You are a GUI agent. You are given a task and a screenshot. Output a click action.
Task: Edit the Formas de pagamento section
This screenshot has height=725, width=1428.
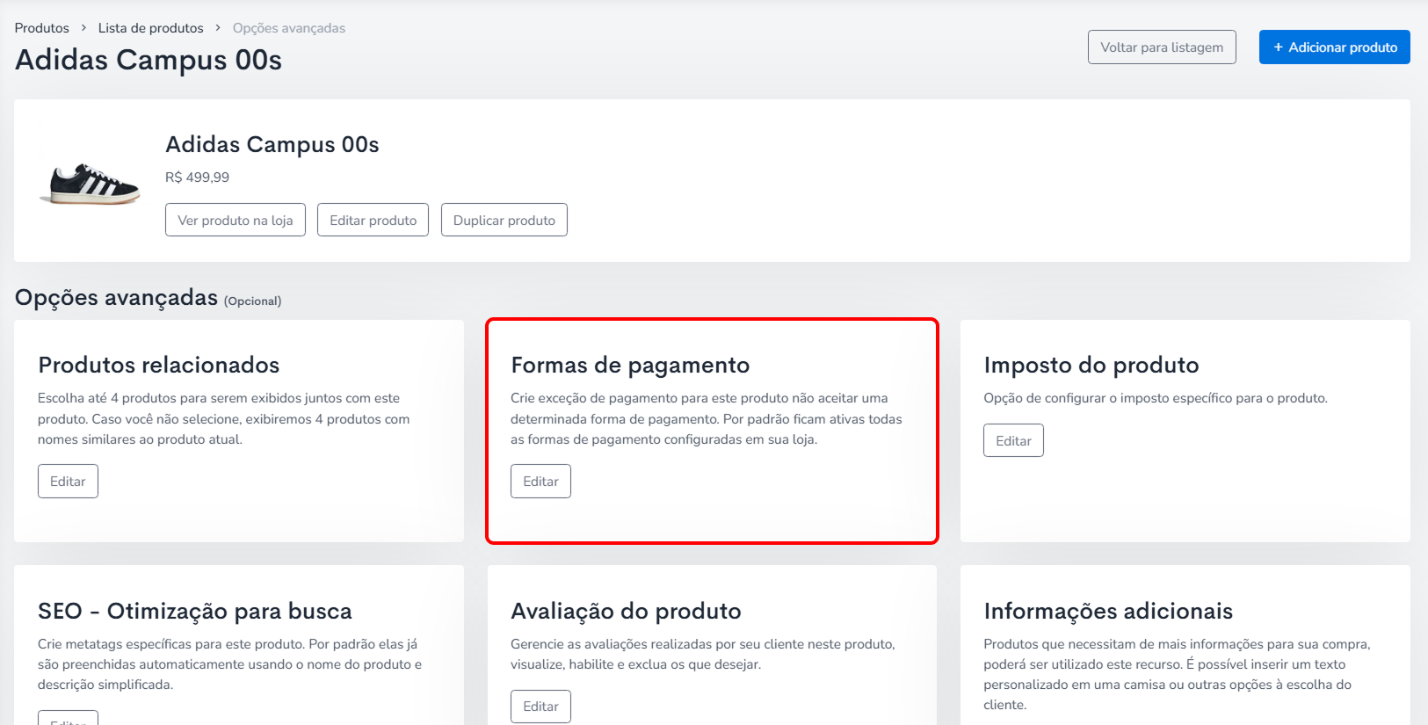coord(540,482)
